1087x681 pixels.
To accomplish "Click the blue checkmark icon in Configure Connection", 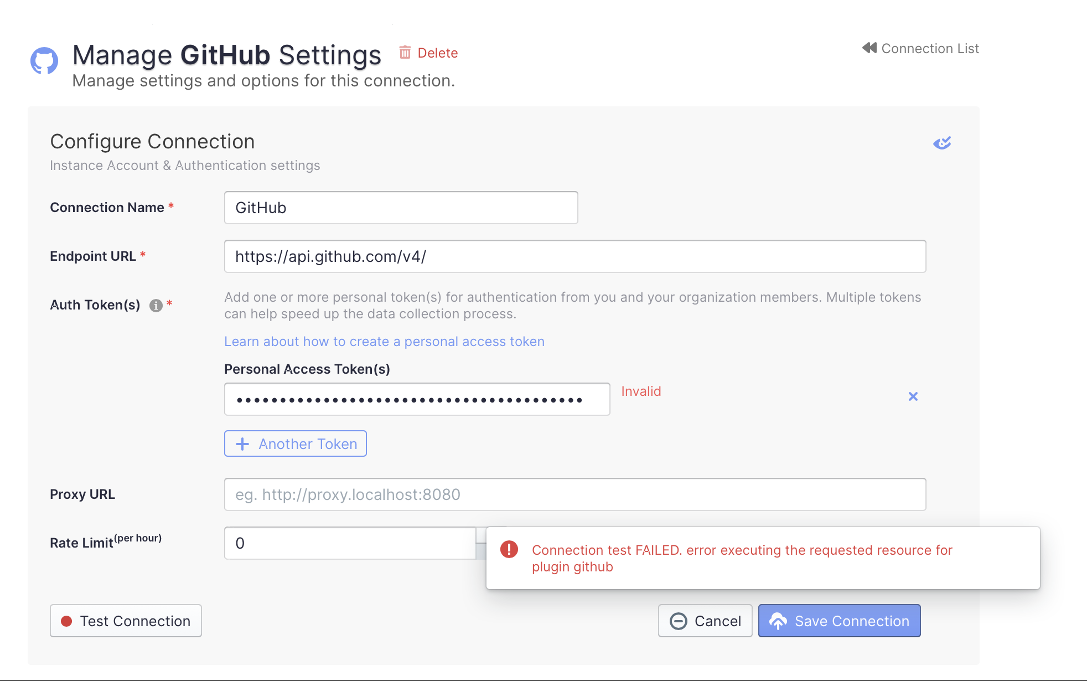I will coord(942,143).
